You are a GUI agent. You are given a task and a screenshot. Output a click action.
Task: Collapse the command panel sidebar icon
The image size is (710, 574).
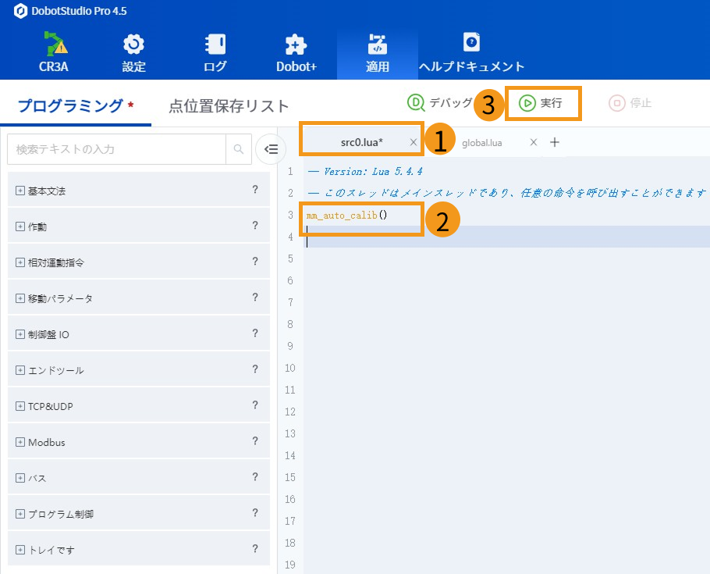click(270, 148)
